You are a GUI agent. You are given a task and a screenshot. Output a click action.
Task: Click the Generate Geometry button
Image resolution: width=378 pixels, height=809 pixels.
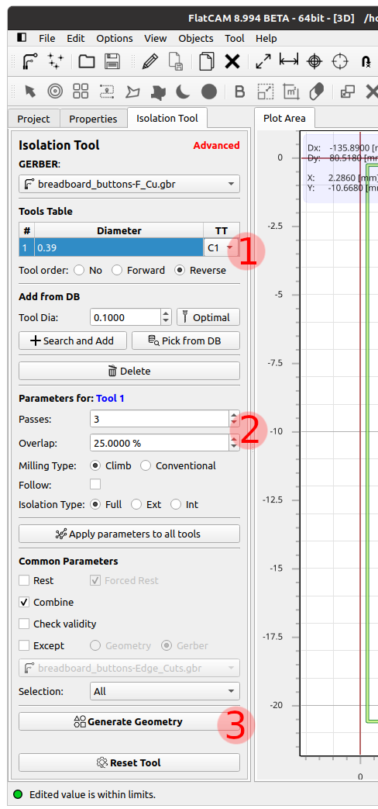click(x=129, y=721)
